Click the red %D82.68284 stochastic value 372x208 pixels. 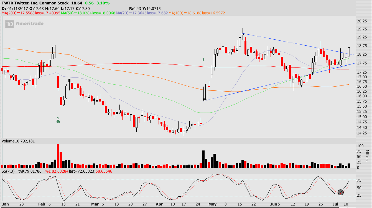tap(57, 171)
